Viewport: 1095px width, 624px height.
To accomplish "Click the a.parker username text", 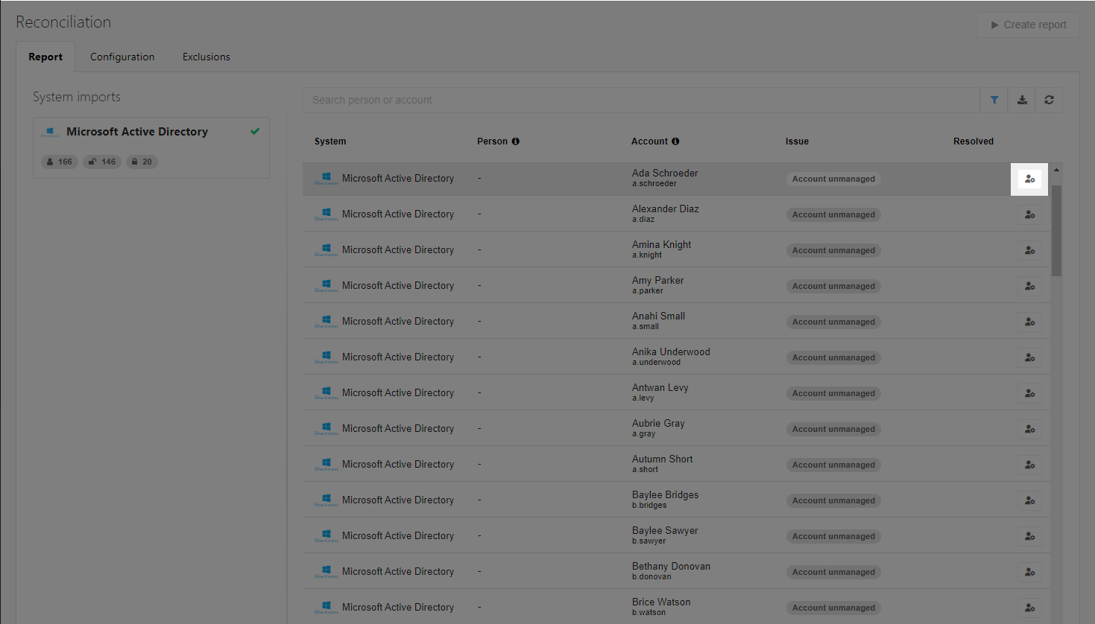I will (x=648, y=291).
